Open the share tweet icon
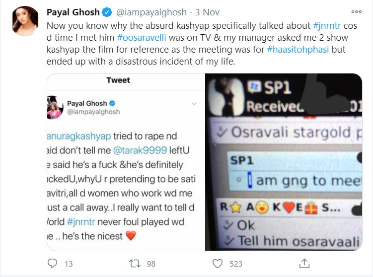 [304, 264]
